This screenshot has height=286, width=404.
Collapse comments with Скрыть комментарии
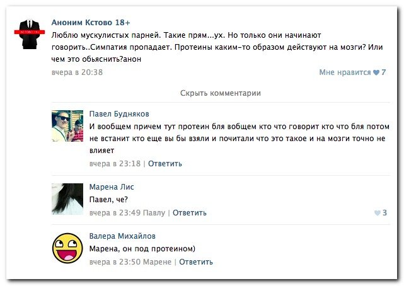221,93
